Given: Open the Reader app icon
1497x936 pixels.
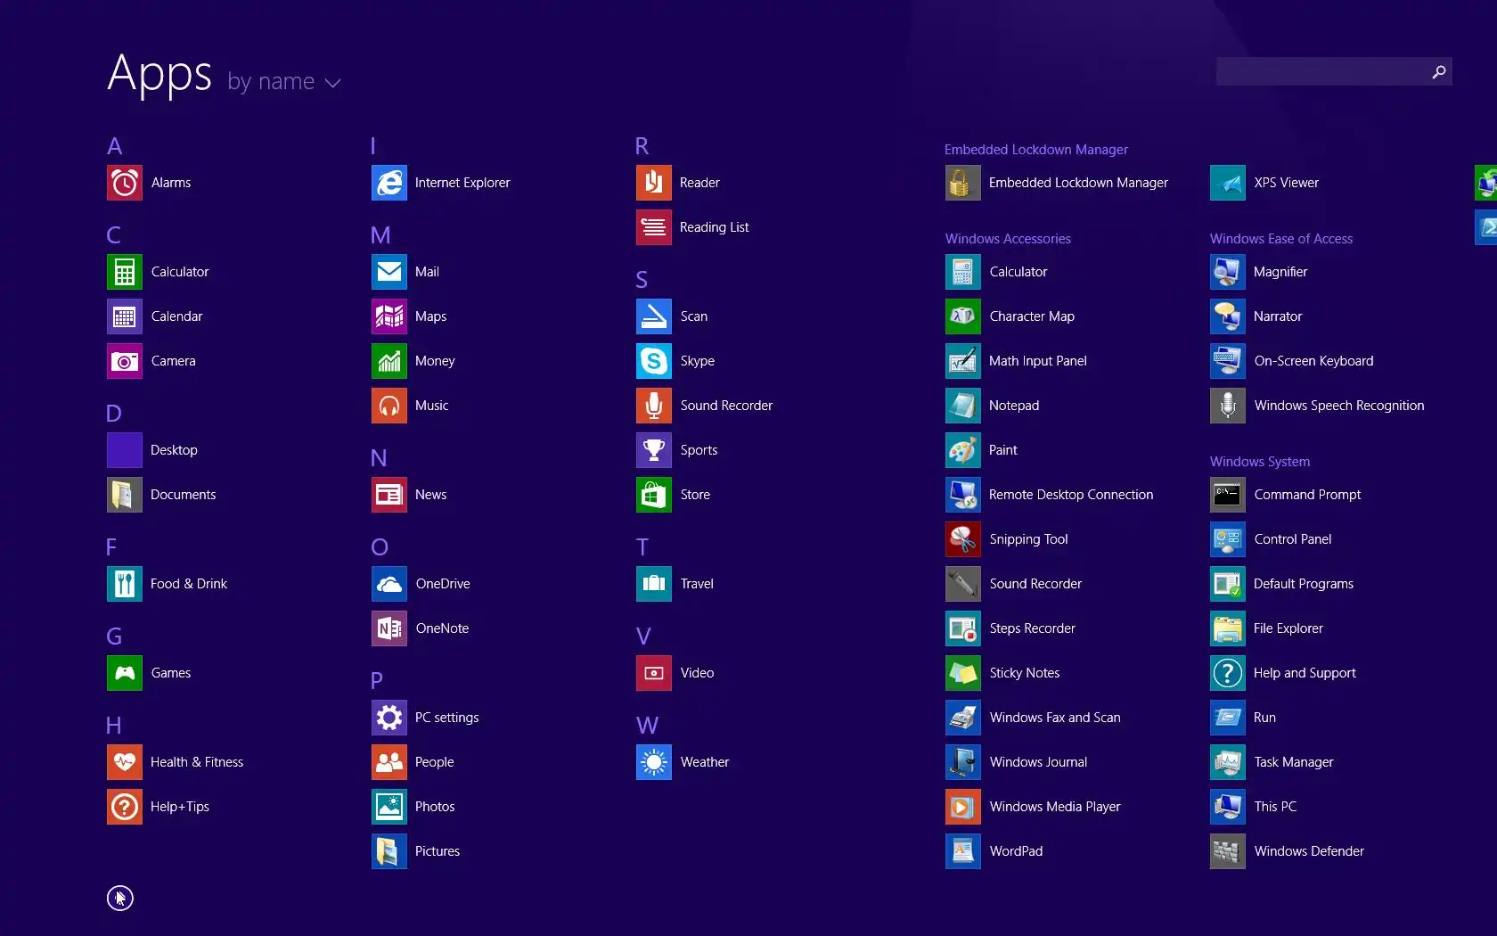Looking at the screenshot, I should point(654,183).
